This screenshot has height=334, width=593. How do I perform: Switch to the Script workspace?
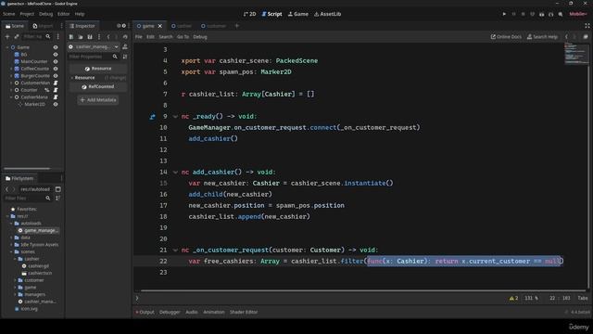(x=271, y=14)
